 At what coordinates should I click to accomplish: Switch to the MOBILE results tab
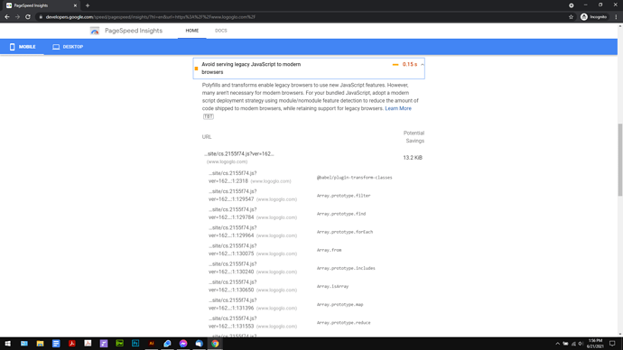[x=23, y=47]
